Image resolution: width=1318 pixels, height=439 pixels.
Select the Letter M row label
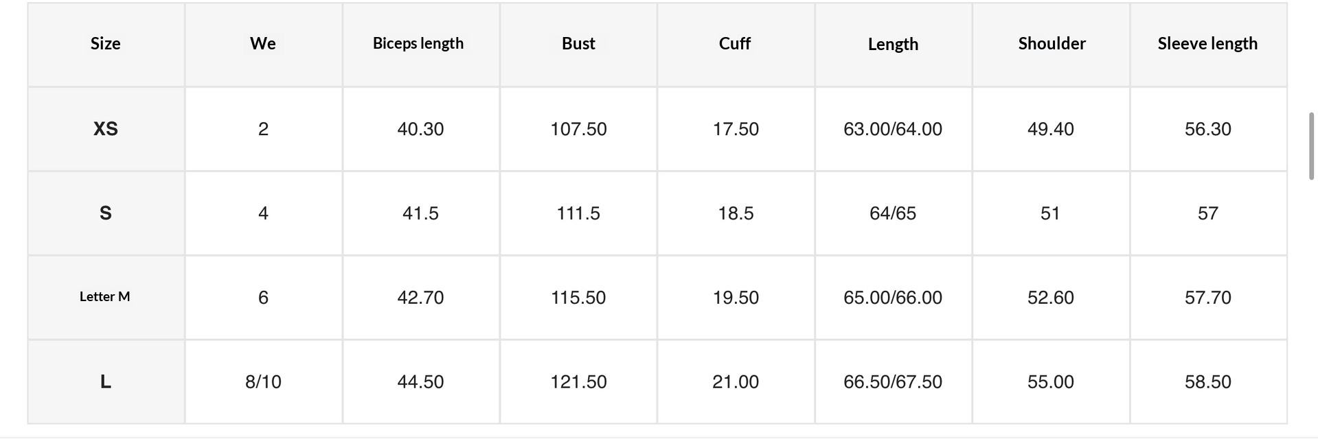(x=105, y=297)
